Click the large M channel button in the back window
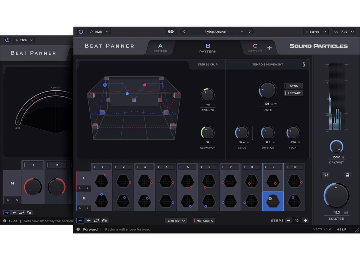The width and height of the screenshot is (360, 260). pos(12,183)
